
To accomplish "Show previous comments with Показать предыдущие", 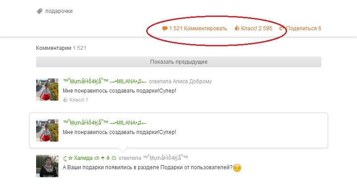I will (179, 62).
